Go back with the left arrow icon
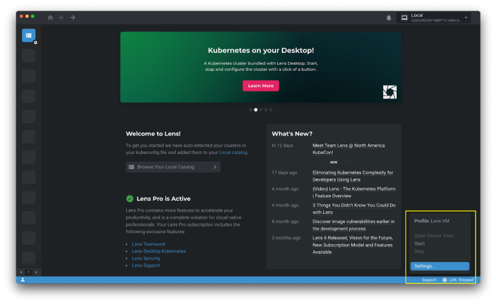 pyautogui.click(x=61, y=17)
